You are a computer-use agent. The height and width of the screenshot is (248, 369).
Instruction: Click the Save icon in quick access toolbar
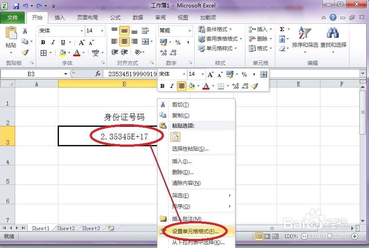16,6
